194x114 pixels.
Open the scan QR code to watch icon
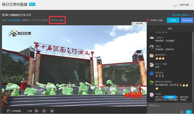(9, 111)
